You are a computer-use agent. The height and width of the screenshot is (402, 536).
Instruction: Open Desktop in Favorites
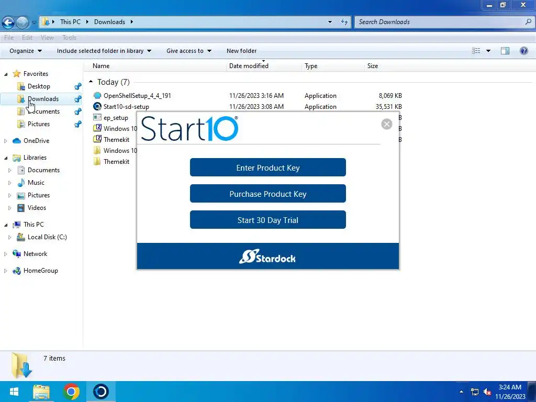tap(39, 86)
